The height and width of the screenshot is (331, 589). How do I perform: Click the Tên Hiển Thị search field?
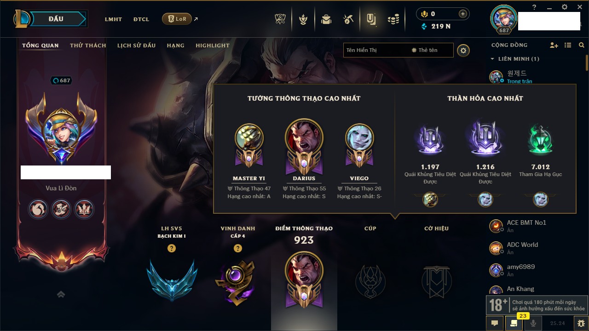(375, 50)
